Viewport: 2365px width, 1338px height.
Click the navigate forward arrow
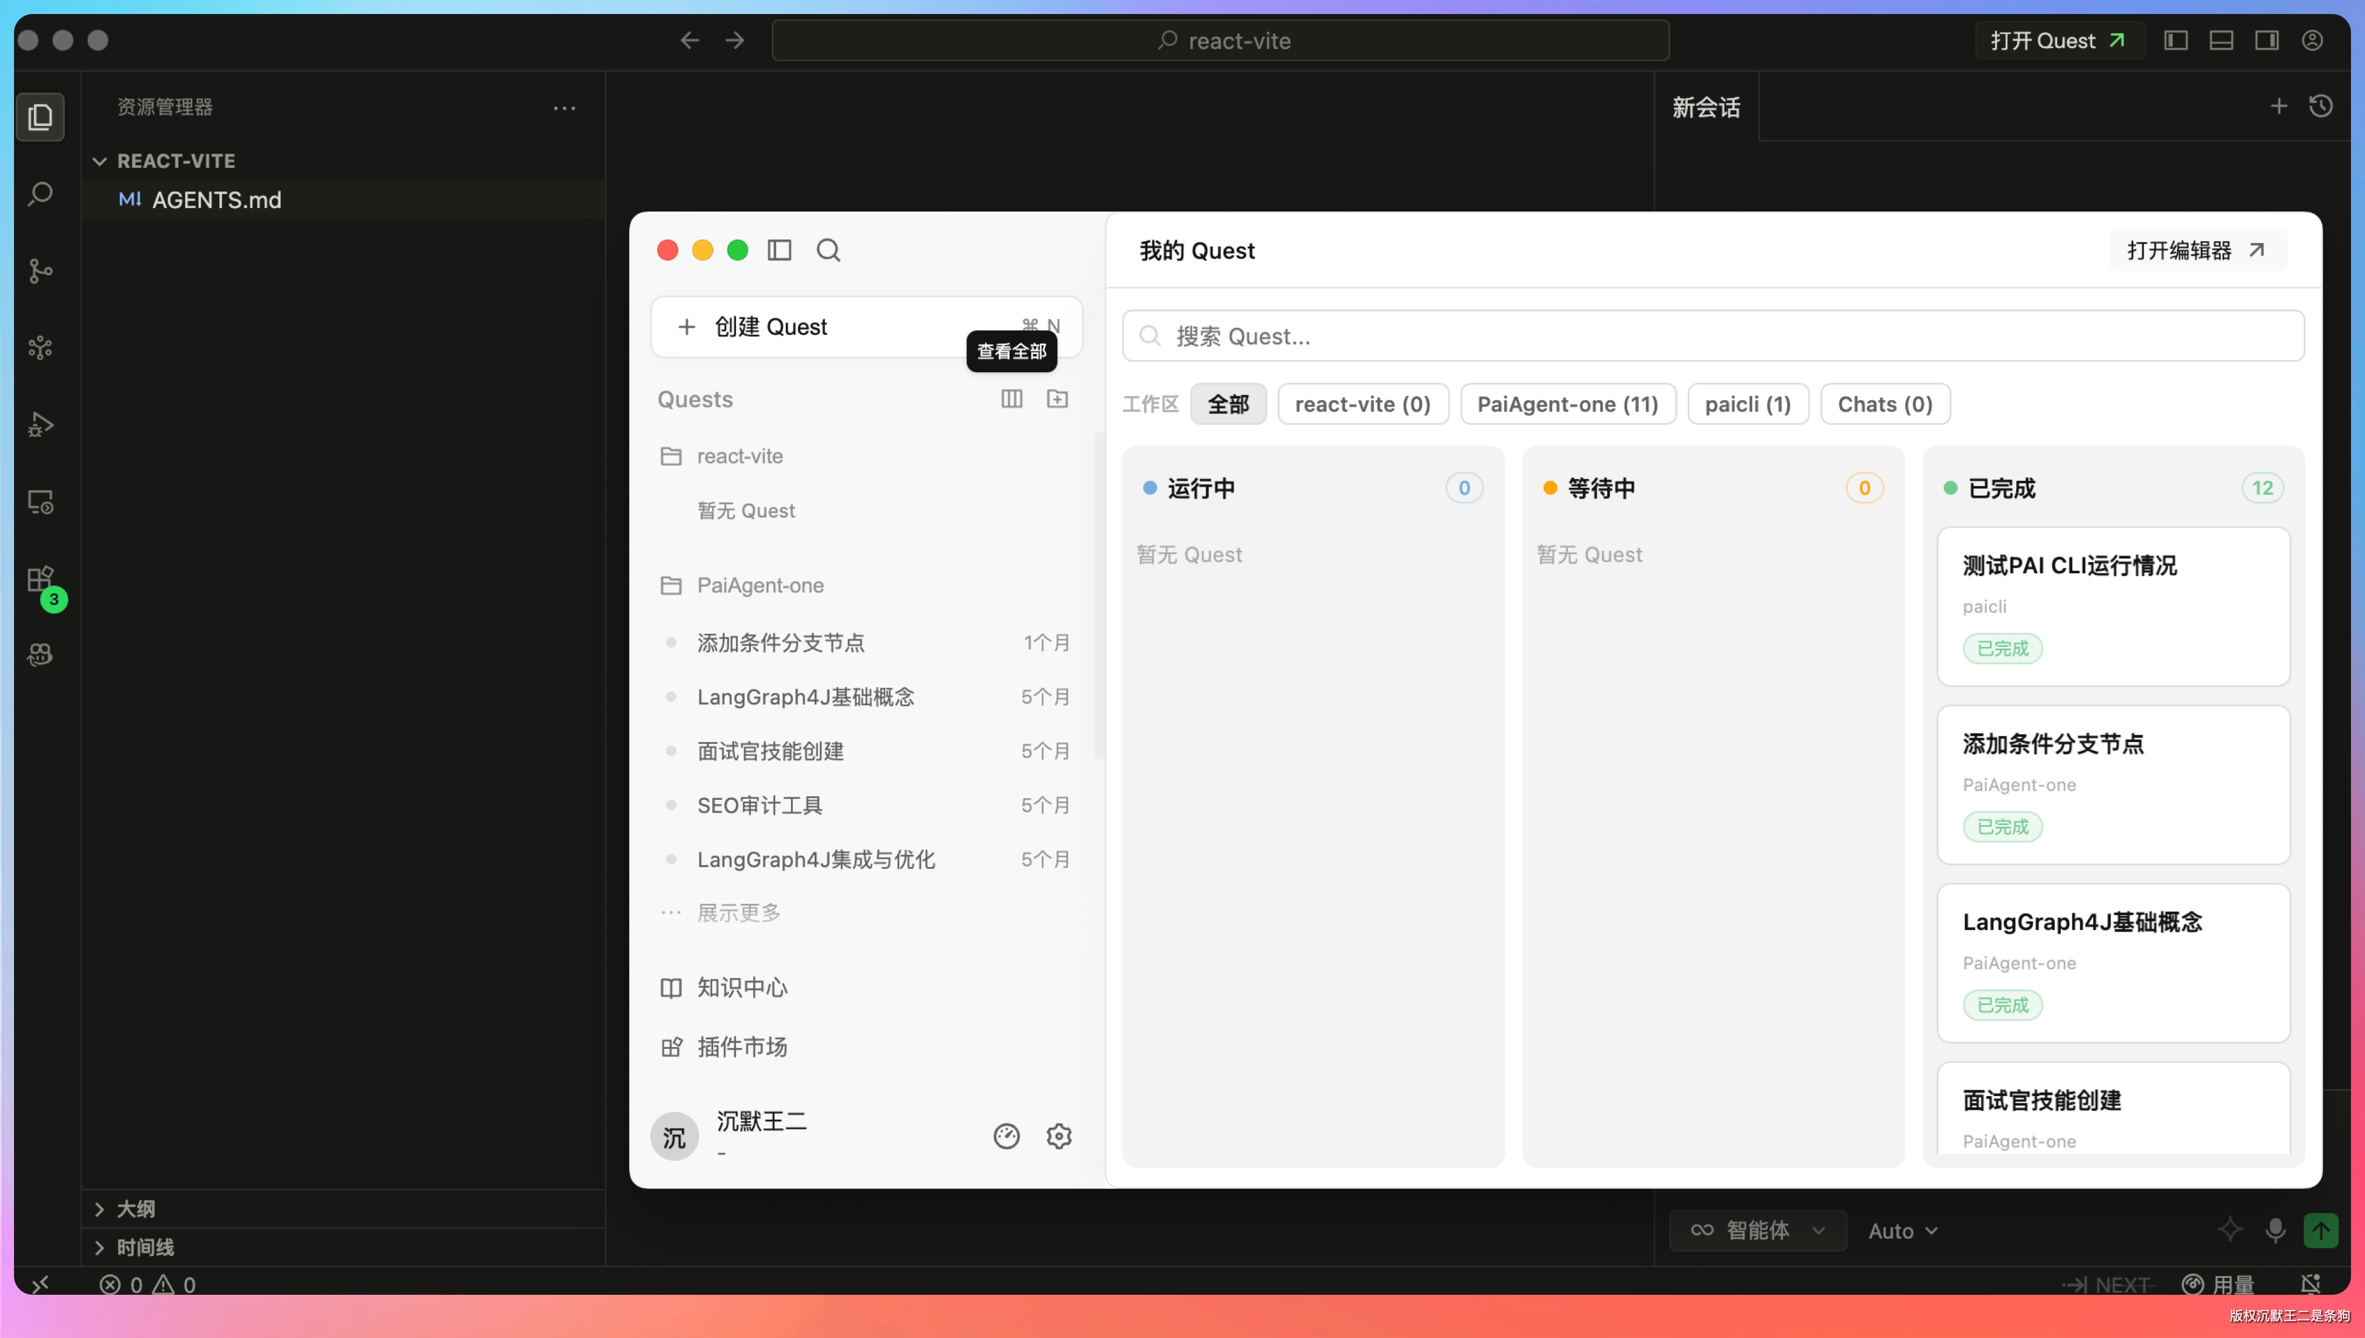pyautogui.click(x=735, y=40)
